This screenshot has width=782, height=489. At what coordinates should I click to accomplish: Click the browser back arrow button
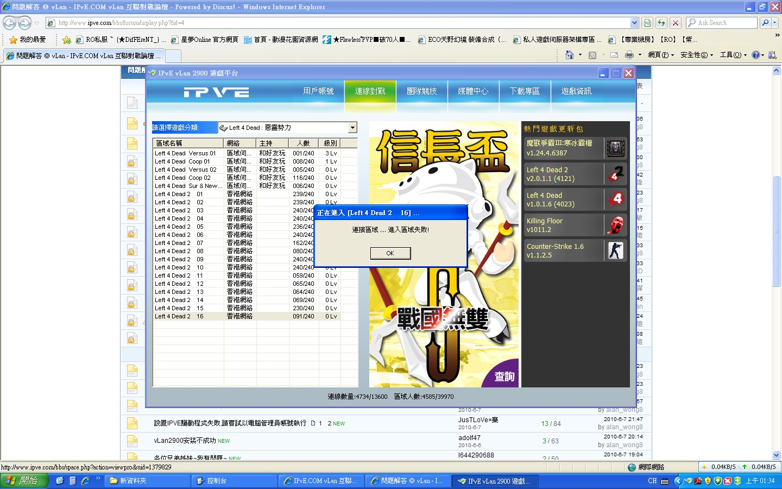click(x=10, y=23)
